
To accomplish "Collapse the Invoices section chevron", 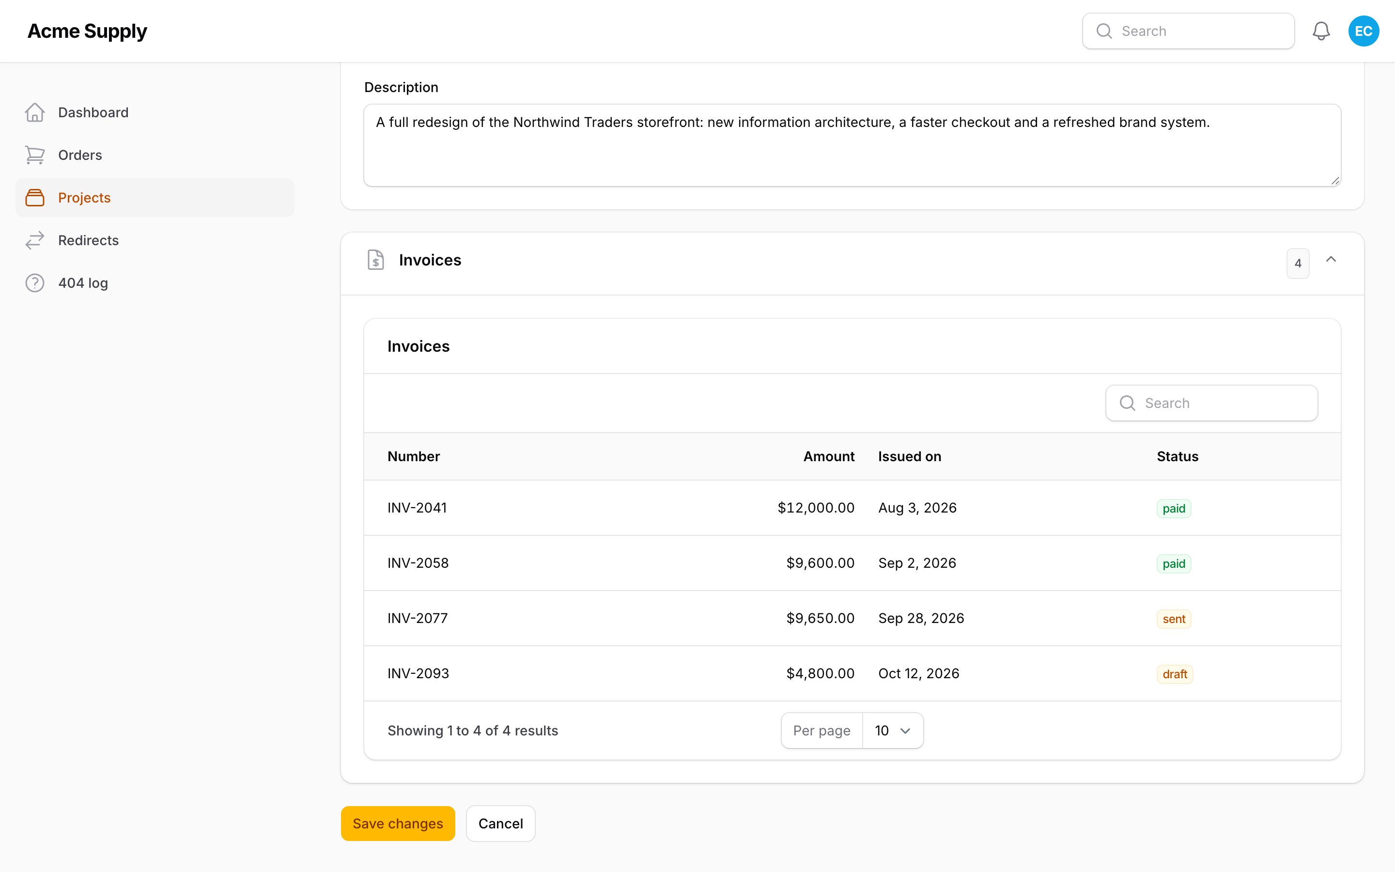I will click(x=1331, y=260).
